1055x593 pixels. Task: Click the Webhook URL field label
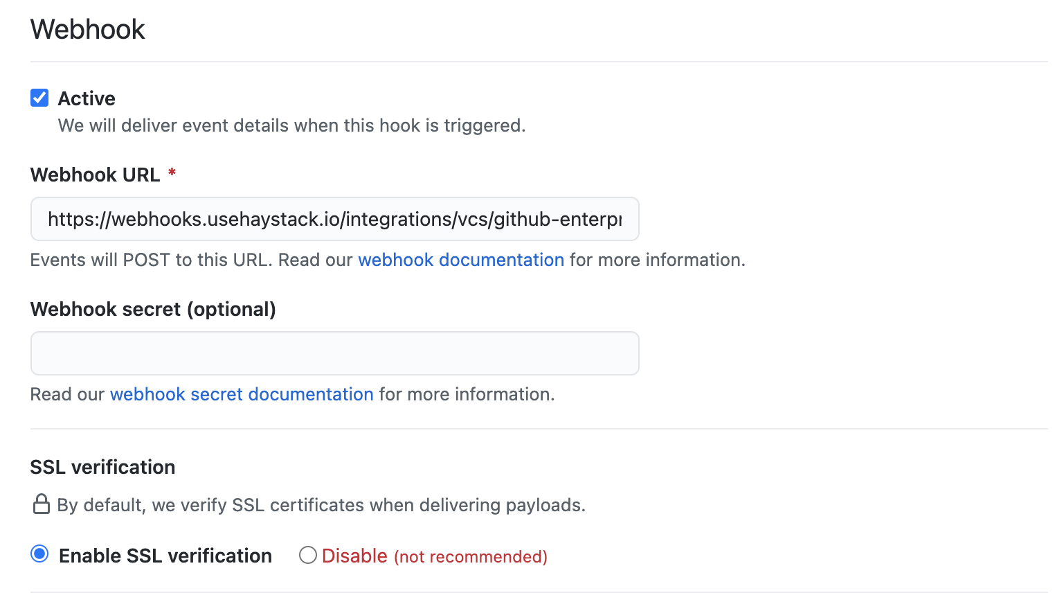[x=96, y=175]
